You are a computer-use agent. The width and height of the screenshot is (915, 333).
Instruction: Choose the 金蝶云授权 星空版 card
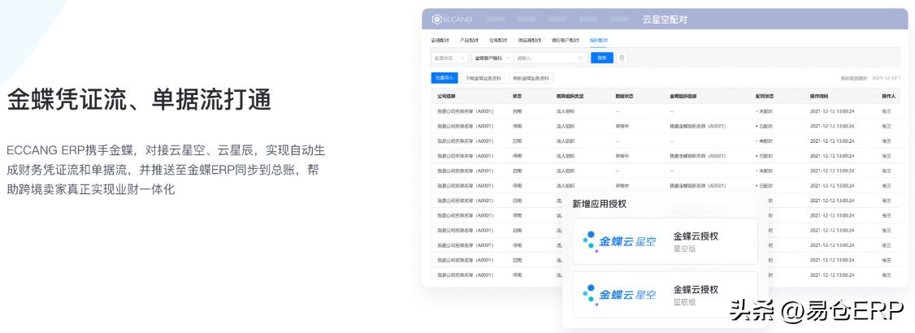click(x=665, y=241)
